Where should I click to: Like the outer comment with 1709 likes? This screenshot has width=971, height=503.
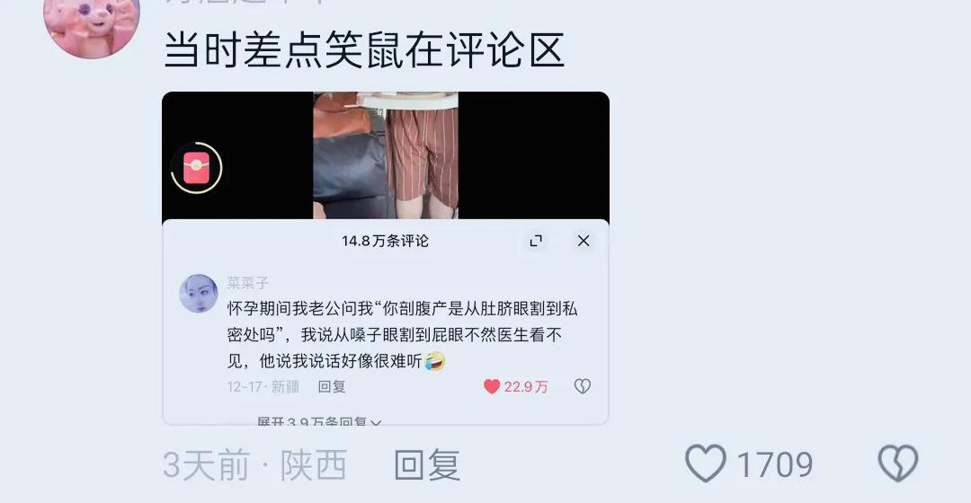pos(706,463)
